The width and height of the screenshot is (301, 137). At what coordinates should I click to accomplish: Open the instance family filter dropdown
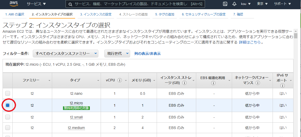[x=66, y=54]
